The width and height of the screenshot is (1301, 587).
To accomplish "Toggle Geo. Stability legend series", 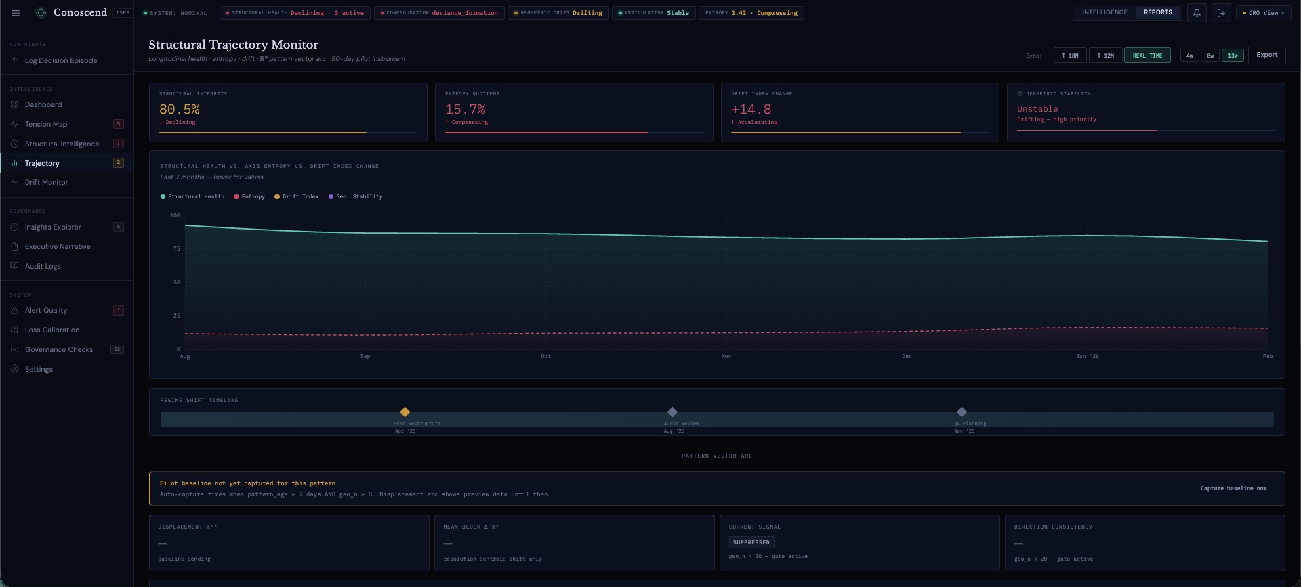I will [355, 197].
